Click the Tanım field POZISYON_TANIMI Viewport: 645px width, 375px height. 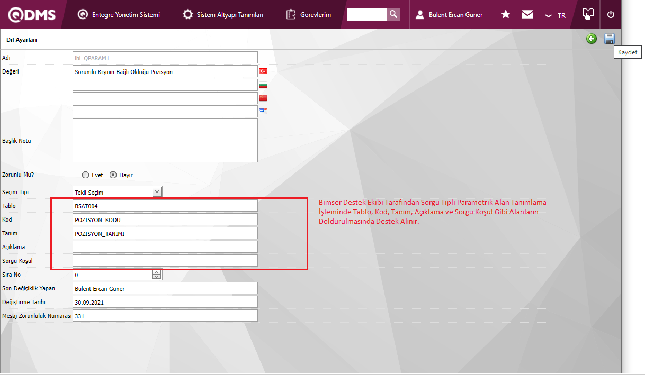tap(165, 233)
